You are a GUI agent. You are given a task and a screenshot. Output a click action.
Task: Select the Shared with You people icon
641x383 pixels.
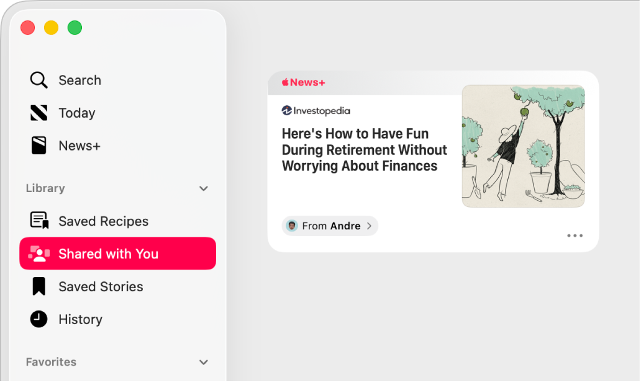tap(40, 253)
